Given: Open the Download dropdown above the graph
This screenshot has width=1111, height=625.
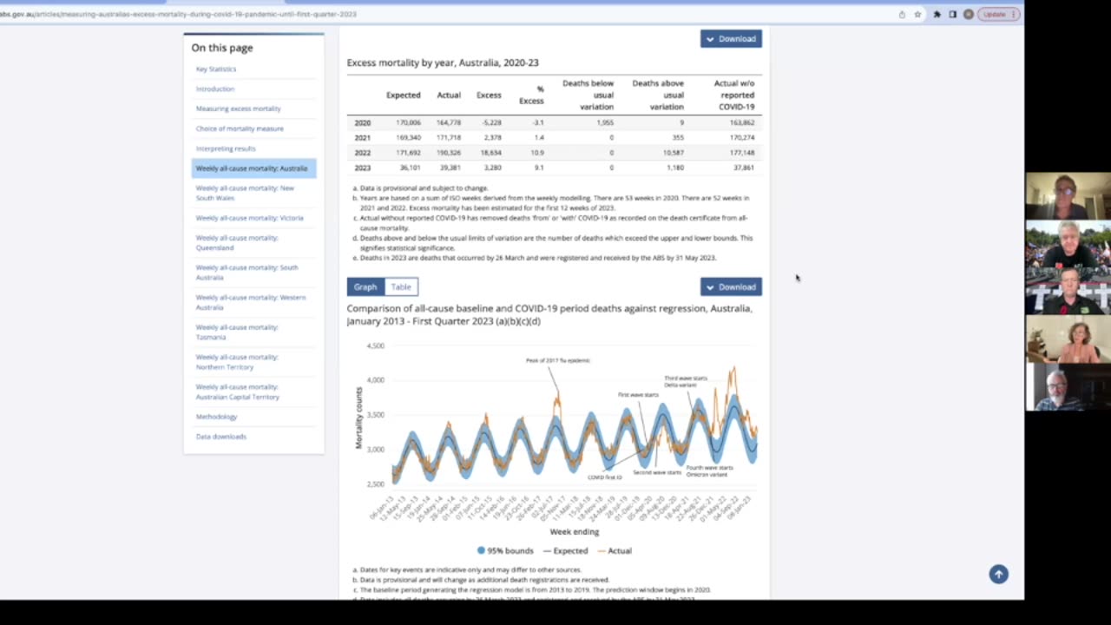Looking at the screenshot, I should tap(731, 286).
